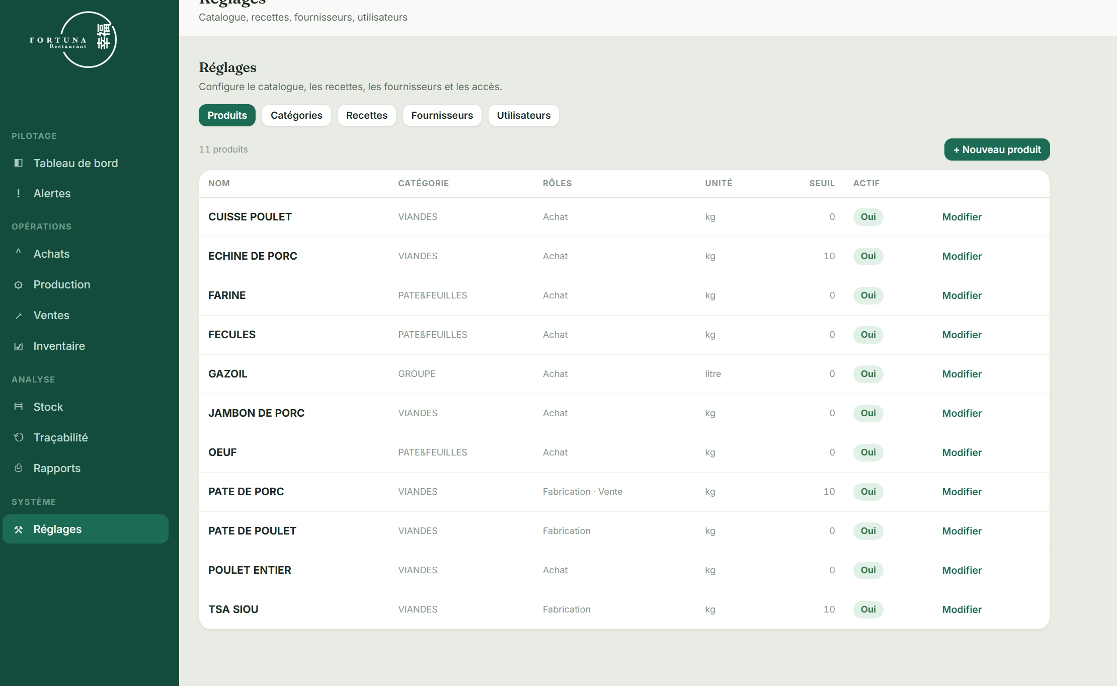
Task: Click the UNITÉ column header
Action: pos(719,183)
